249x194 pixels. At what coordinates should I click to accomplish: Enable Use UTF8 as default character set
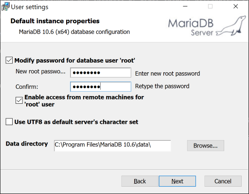pos(9,122)
